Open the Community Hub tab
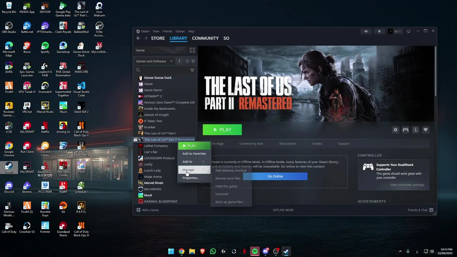 click(251, 143)
